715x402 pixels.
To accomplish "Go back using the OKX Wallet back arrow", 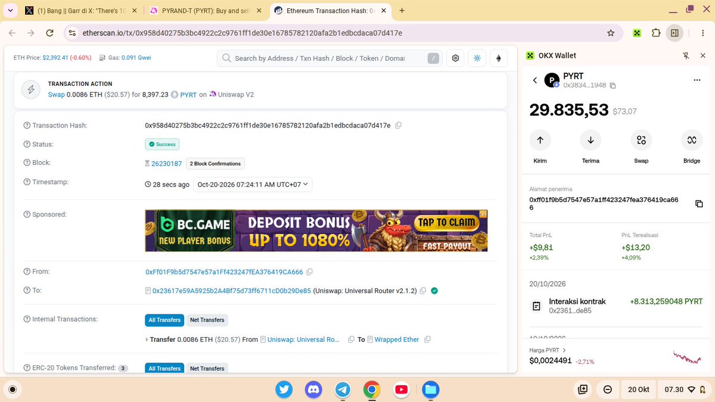I will 535,80.
